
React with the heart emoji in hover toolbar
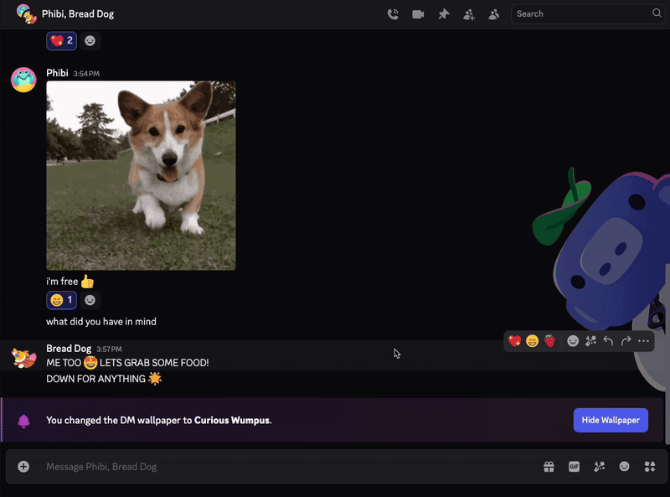514,341
